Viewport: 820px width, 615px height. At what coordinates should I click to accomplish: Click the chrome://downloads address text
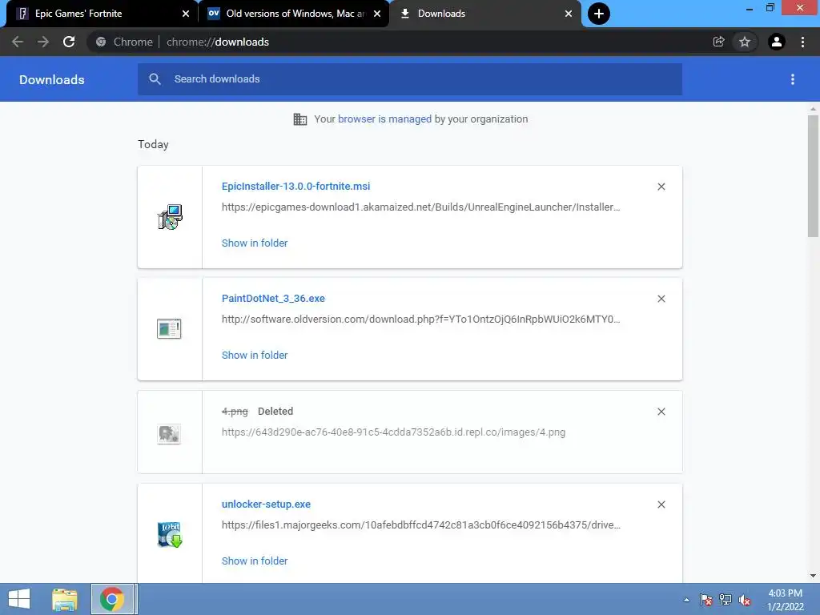(x=218, y=42)
